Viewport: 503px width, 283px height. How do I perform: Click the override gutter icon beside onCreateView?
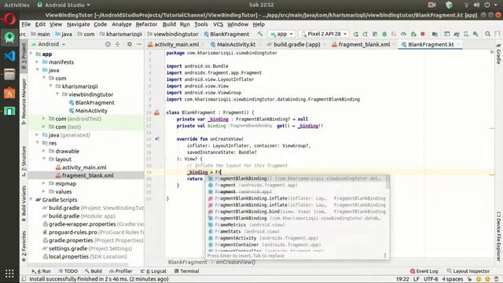[x=157, y=139]
